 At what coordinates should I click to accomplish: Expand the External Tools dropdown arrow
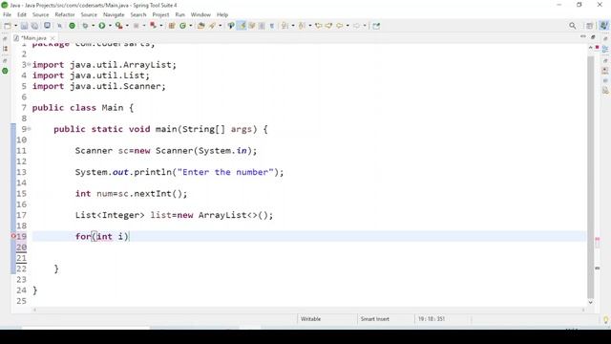point(161,26)
